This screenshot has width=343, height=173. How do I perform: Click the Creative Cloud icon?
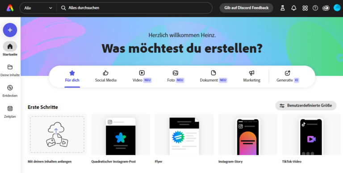point(326,8)
